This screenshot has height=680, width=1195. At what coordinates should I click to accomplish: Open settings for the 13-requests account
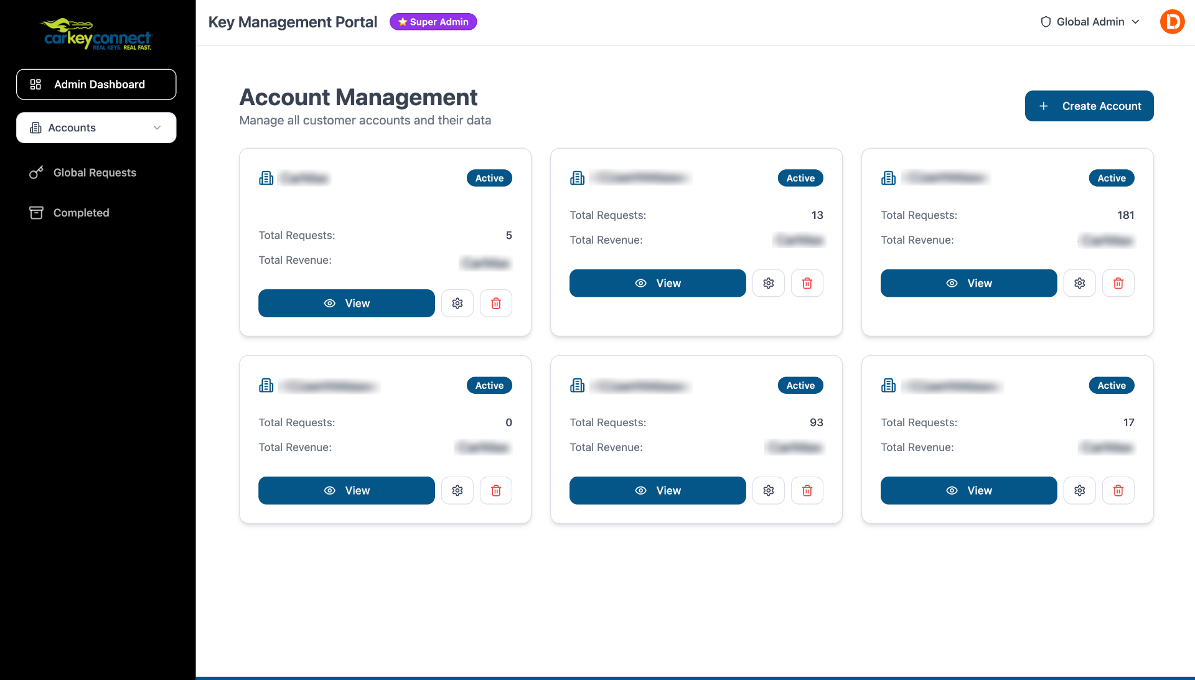pos(769,283)
